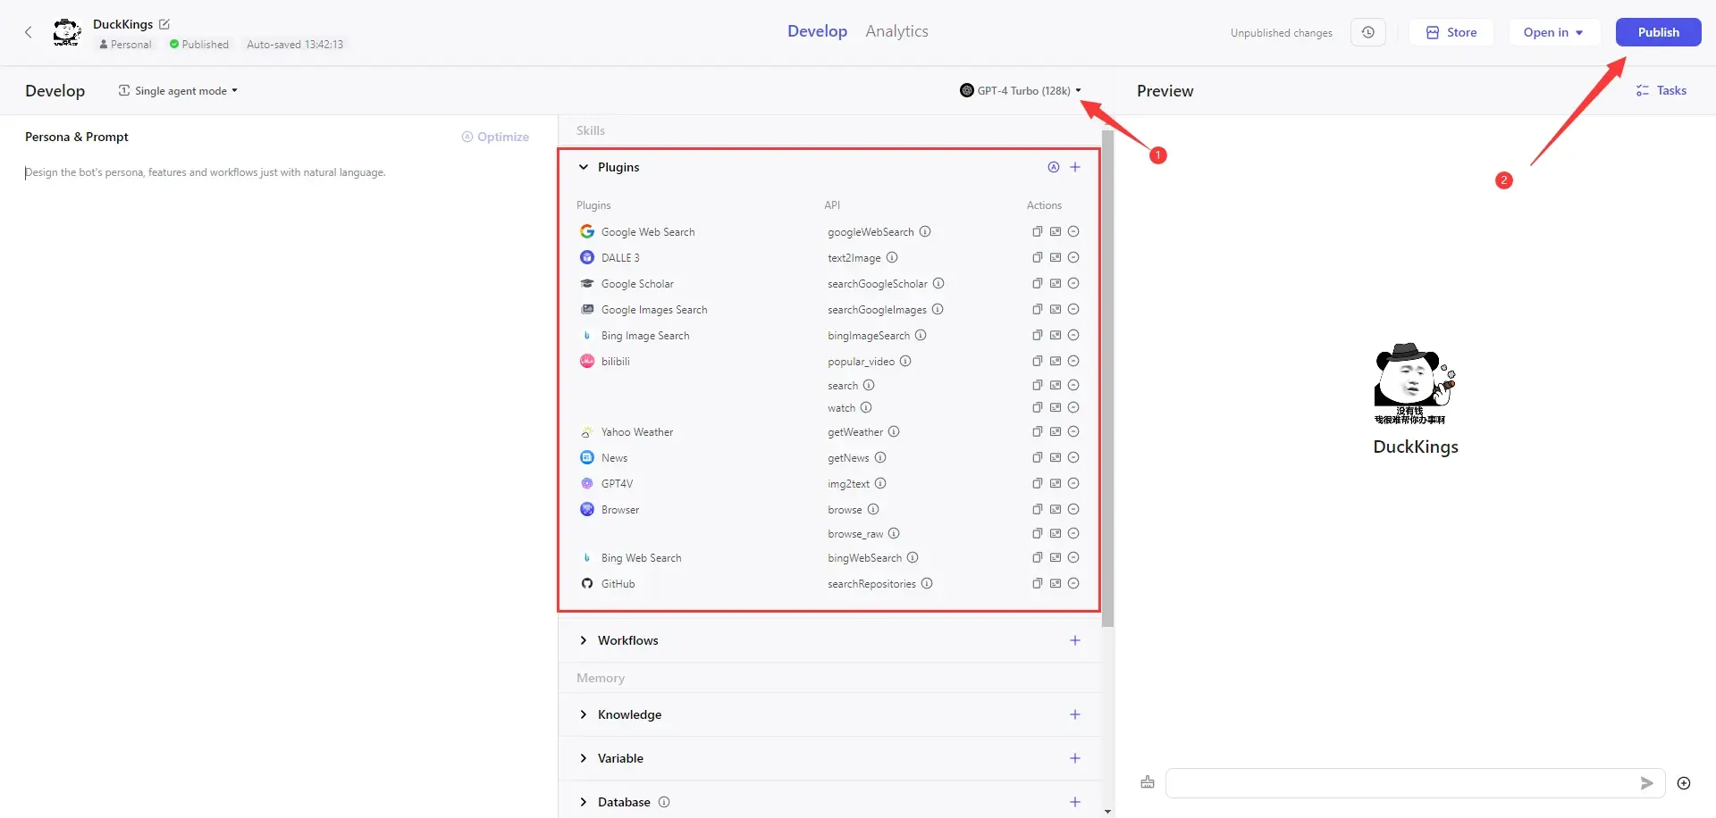Open the 'Open in' dropdown

[x=1553, y=32]
